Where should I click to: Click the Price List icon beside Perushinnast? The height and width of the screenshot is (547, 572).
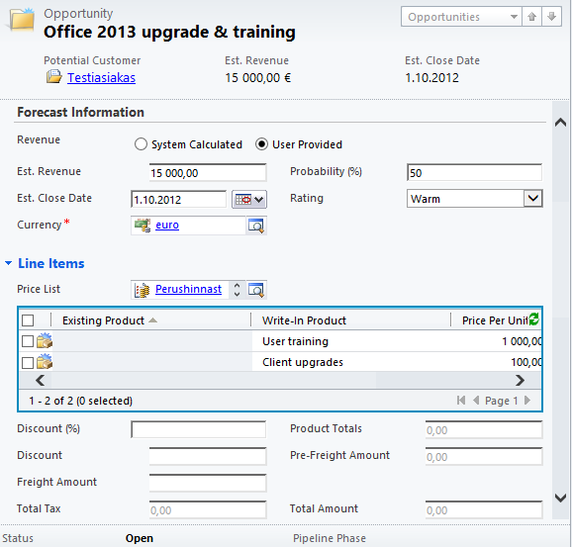tap(142, 290)
